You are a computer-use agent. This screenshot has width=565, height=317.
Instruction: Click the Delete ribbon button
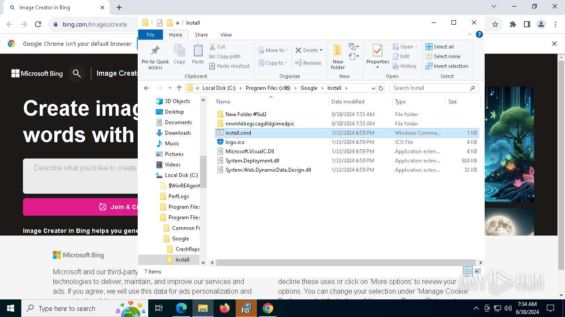tap(309, 50)
